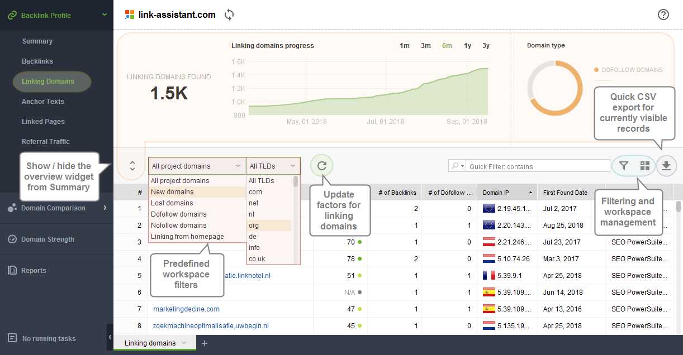
Task: Set chart range to 1m
Action: click(405, 46)
